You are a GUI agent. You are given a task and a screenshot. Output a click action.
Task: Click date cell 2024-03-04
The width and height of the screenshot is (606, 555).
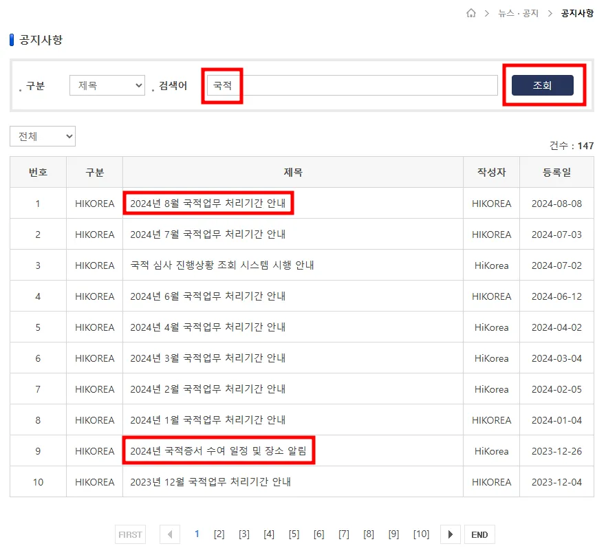pos(556,358)
